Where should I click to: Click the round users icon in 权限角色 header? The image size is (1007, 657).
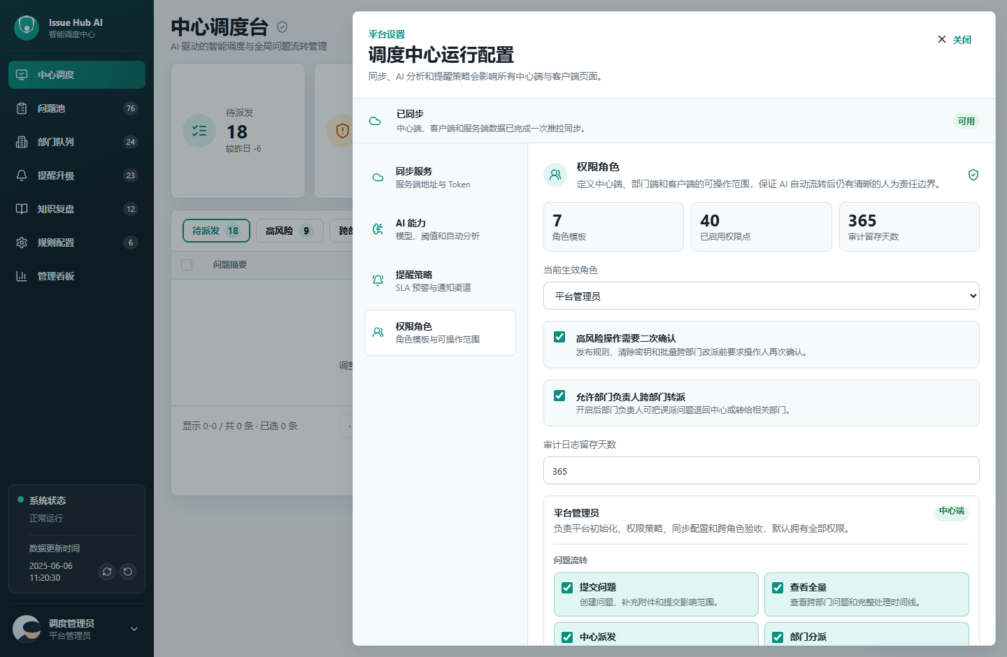[x=555, y=175]
